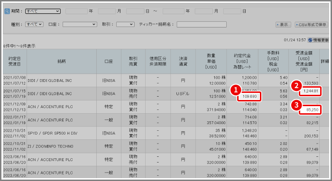Viewport: 332px width, 181px height.
Task: Click the start month input field
Action: pos(107,11)
